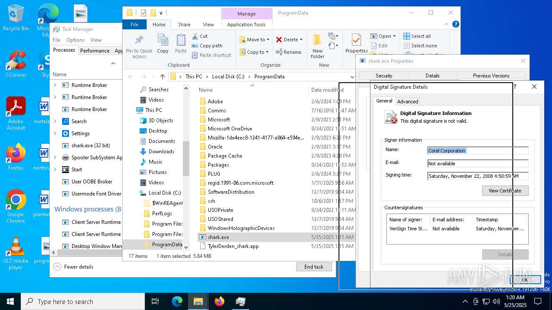Expand Spooler SubSystem App process

(55, 158)
